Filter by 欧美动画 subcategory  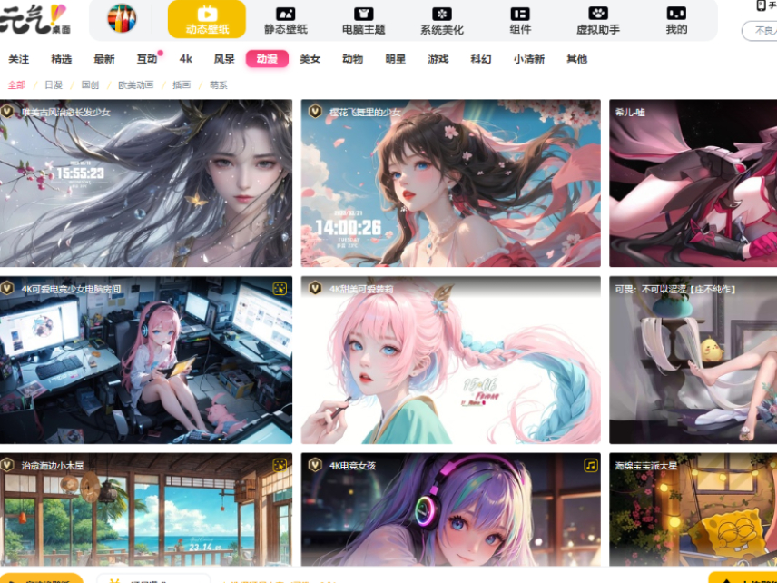(136, 85)
